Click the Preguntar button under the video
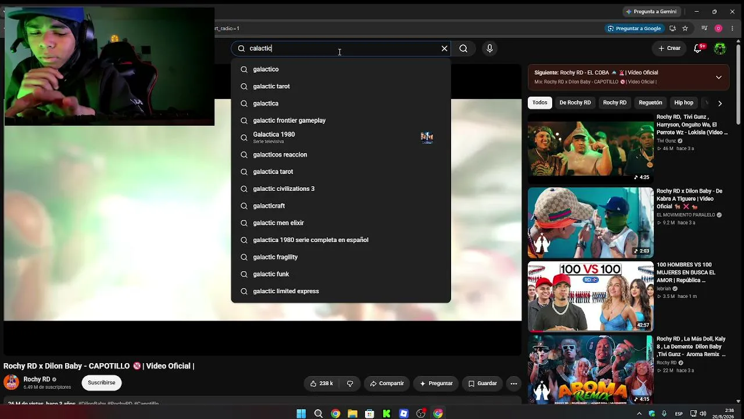744x419 pixels. pos(436,384)
